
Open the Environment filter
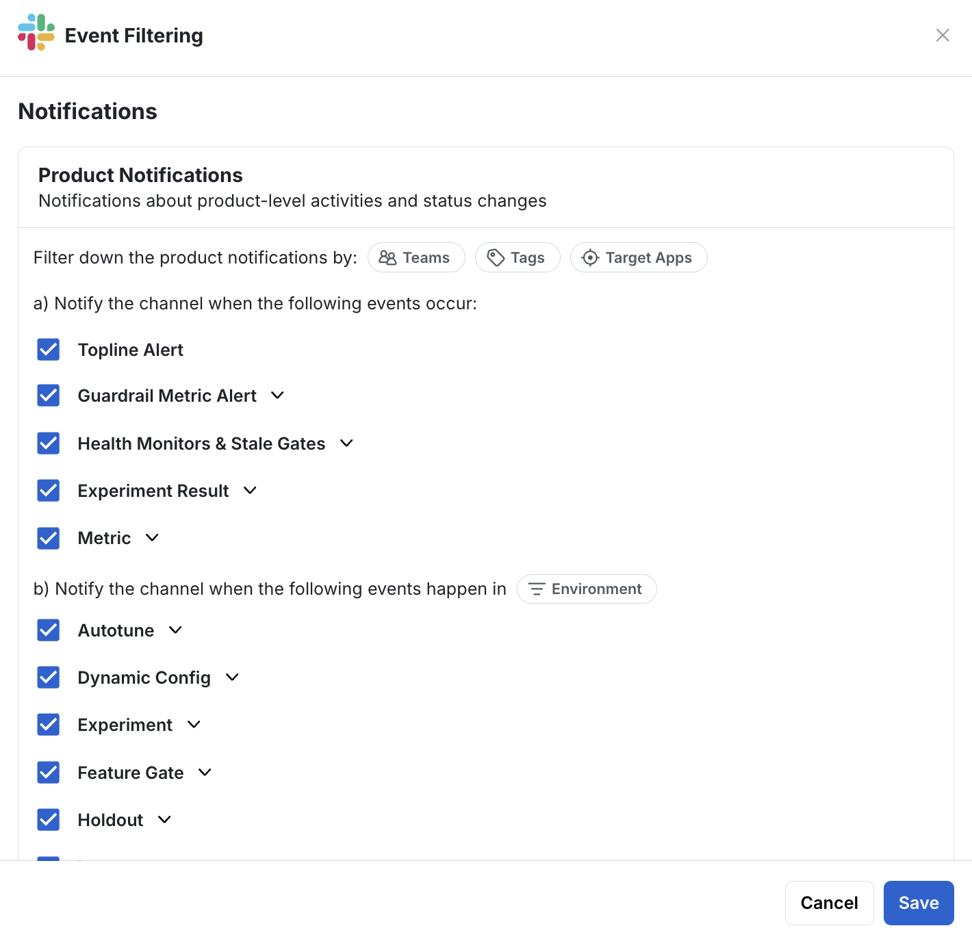coord(587,589)
